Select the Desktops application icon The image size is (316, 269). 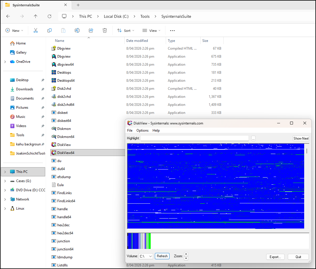pyautogui.click(x=54, y=73)
